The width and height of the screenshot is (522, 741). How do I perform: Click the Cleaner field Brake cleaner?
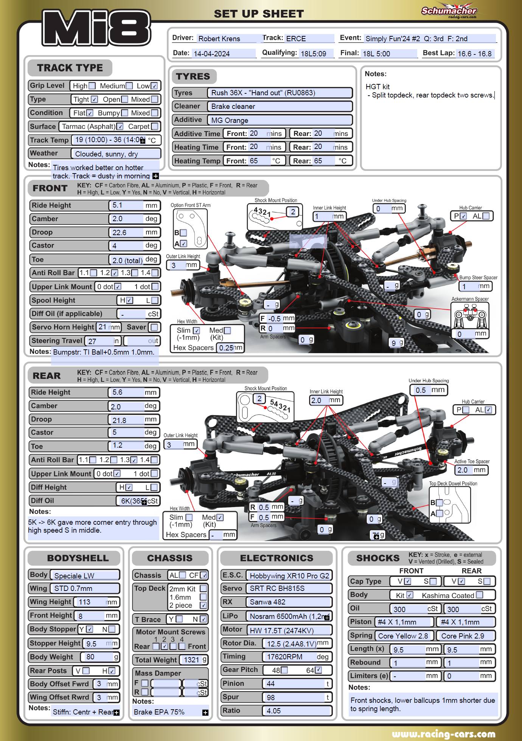tap(280, 106)
